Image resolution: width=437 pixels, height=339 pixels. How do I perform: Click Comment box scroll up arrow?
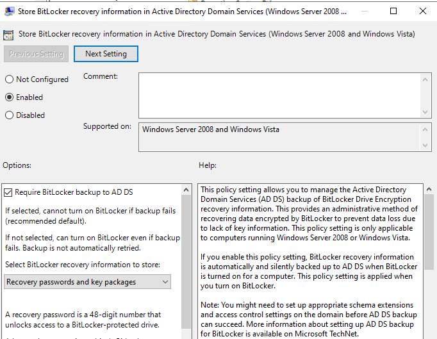pyautogui.click(x=425, y=79)
